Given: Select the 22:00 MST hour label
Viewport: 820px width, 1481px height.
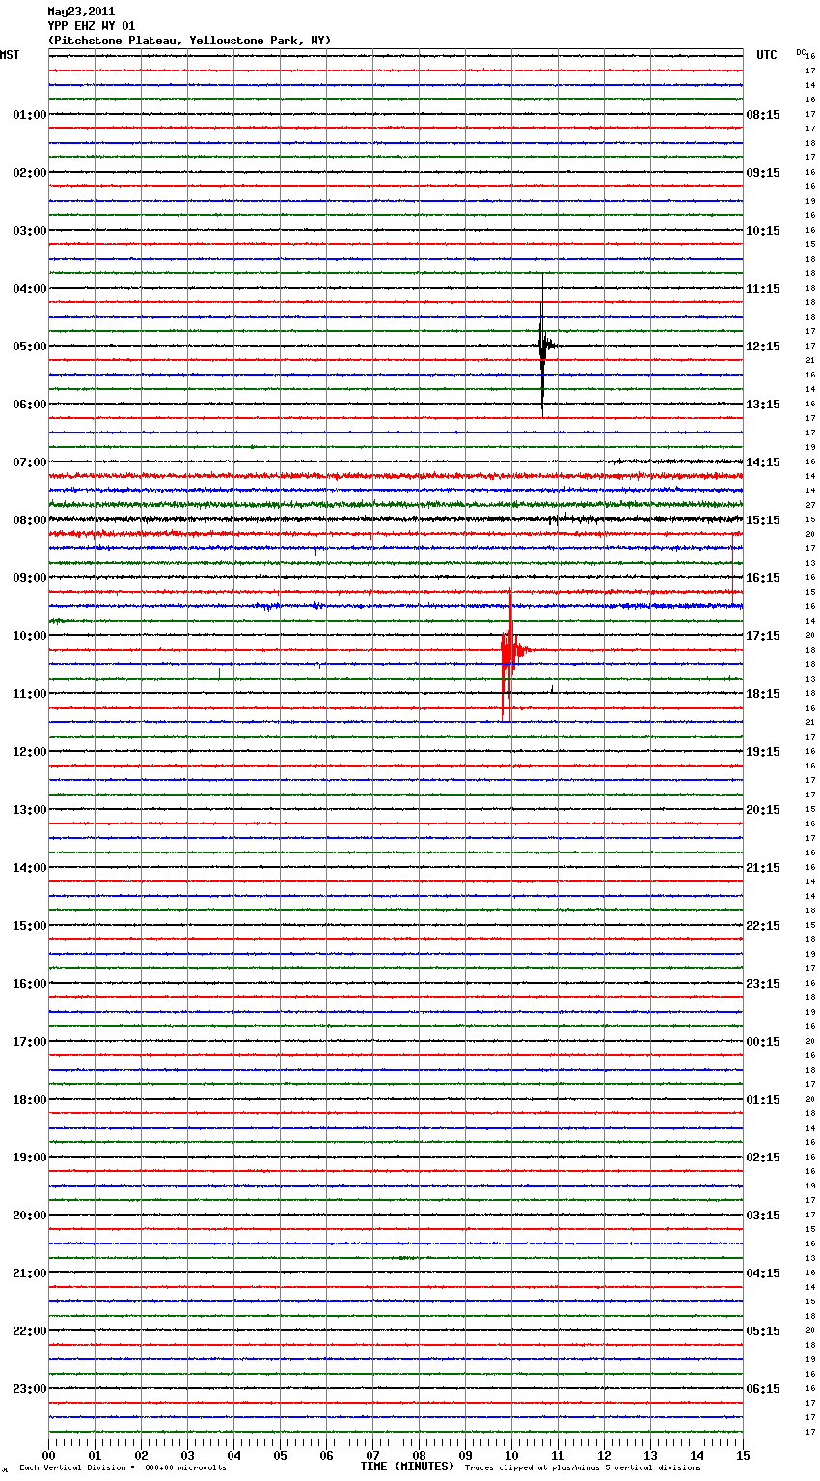Looking at the screenshot, I should 29,1331.
